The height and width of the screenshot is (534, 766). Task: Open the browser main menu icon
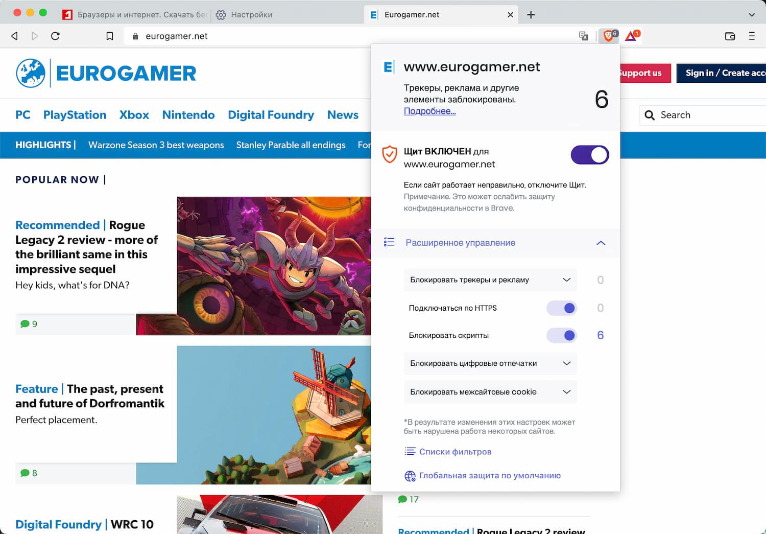click(752, 36)
